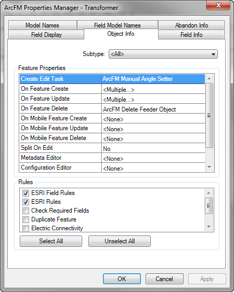The height and width of the screenshot is (292, 234).
Task: Click the Cancel button
Action: tap(164, 279)
